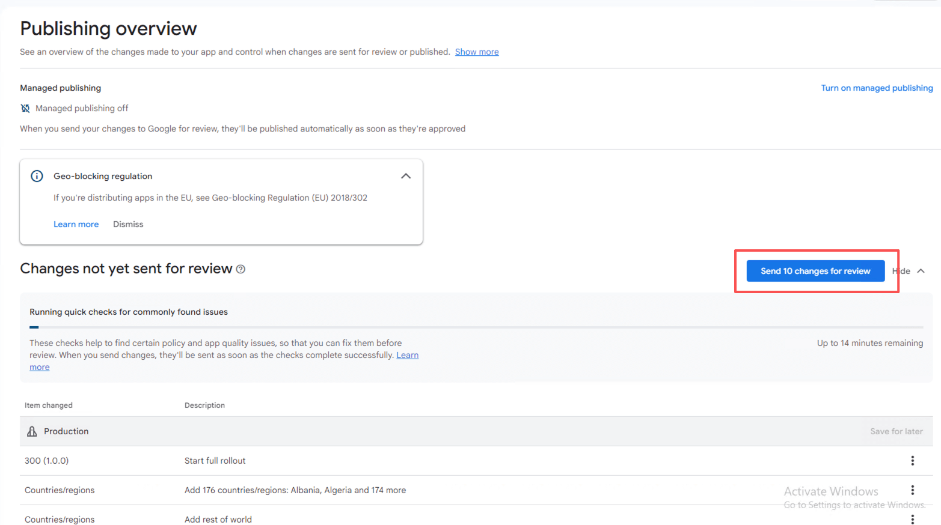Collapse the Geo-blocking regulation card
This screenshot has width=941, height=525.
[x=406, y=176]
